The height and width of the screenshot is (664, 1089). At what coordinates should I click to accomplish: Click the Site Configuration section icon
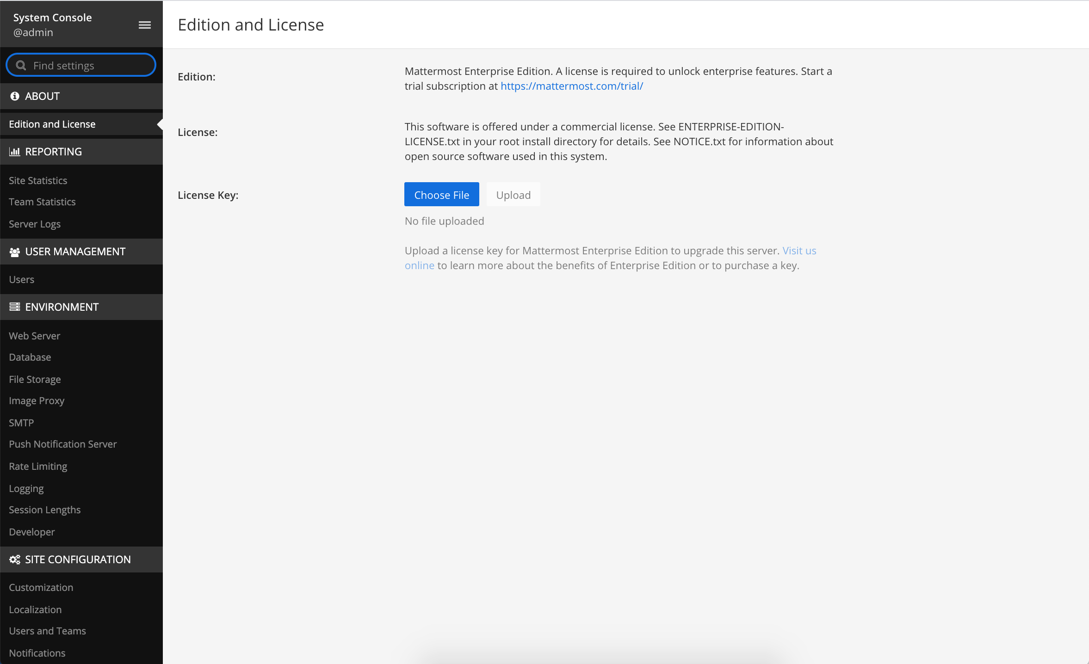(x=14, y=560)
